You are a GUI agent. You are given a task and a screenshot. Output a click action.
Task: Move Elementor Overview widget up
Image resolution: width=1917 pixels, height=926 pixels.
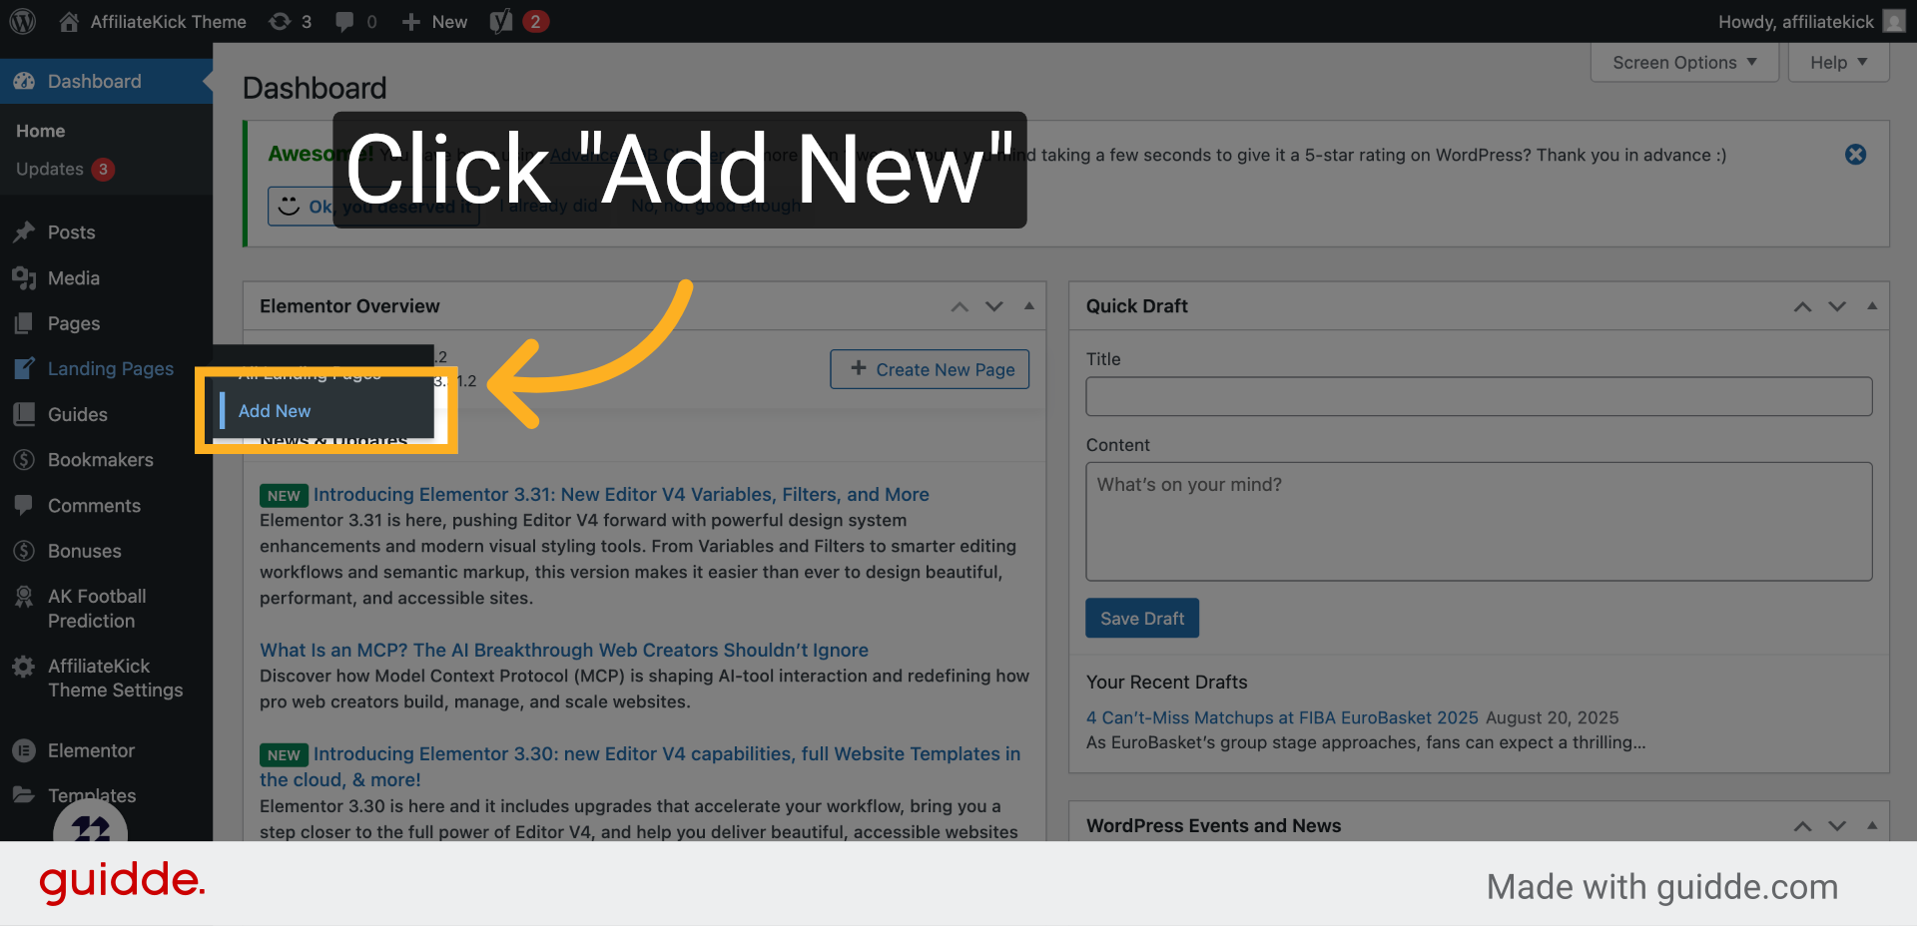(x=959, y=306)
